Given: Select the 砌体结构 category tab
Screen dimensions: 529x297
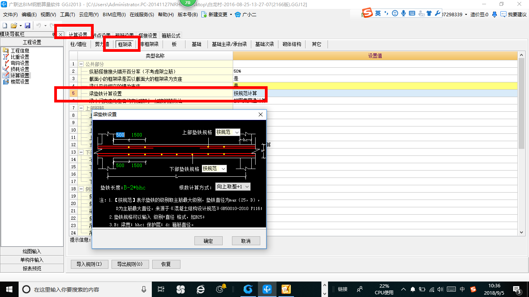Looking at the screenshot, I should [x=292, y=44].
